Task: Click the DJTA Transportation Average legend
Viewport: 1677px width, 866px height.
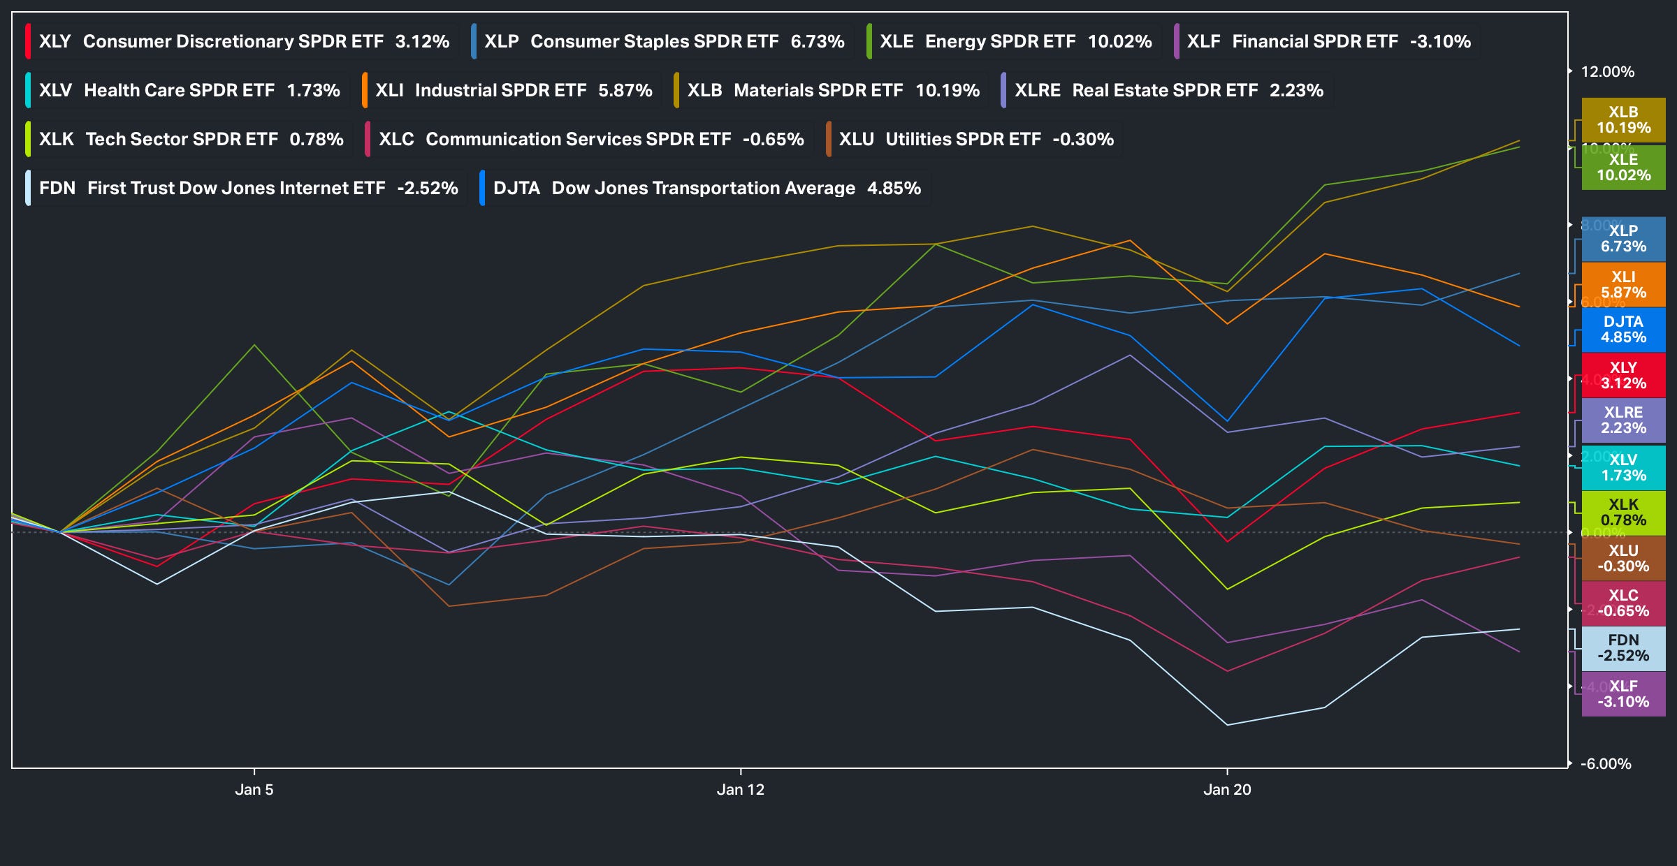Action: pos(706,189)
